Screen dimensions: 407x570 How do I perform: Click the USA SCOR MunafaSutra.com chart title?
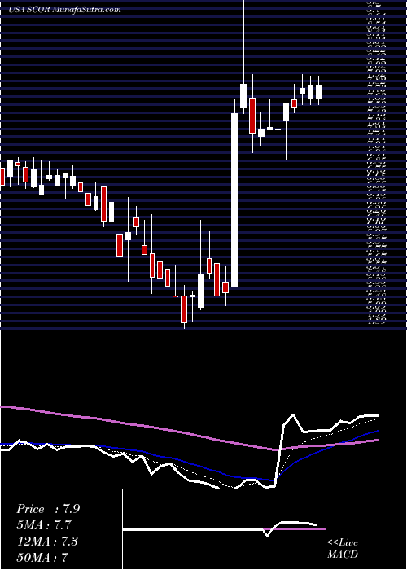click(64, 10)
